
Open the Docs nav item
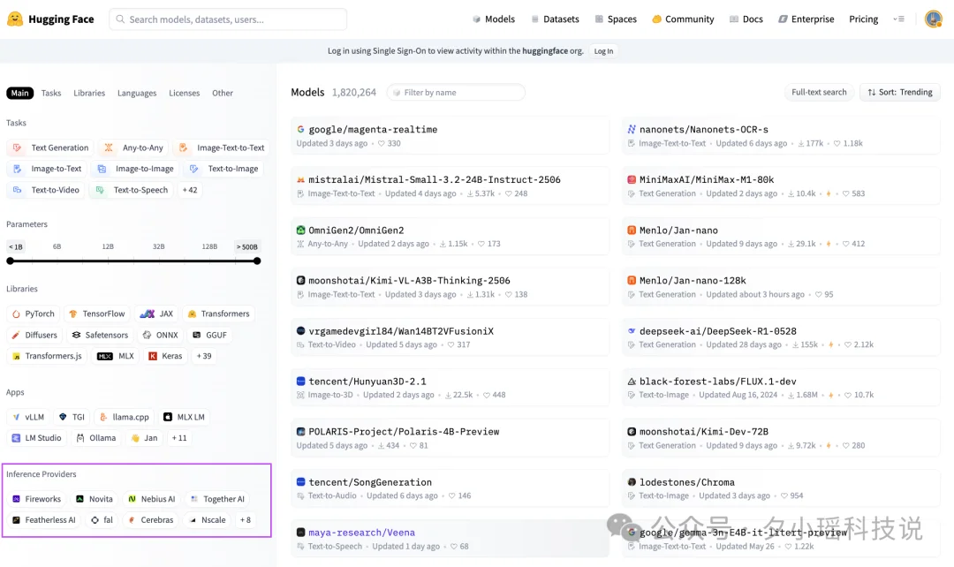746,19
